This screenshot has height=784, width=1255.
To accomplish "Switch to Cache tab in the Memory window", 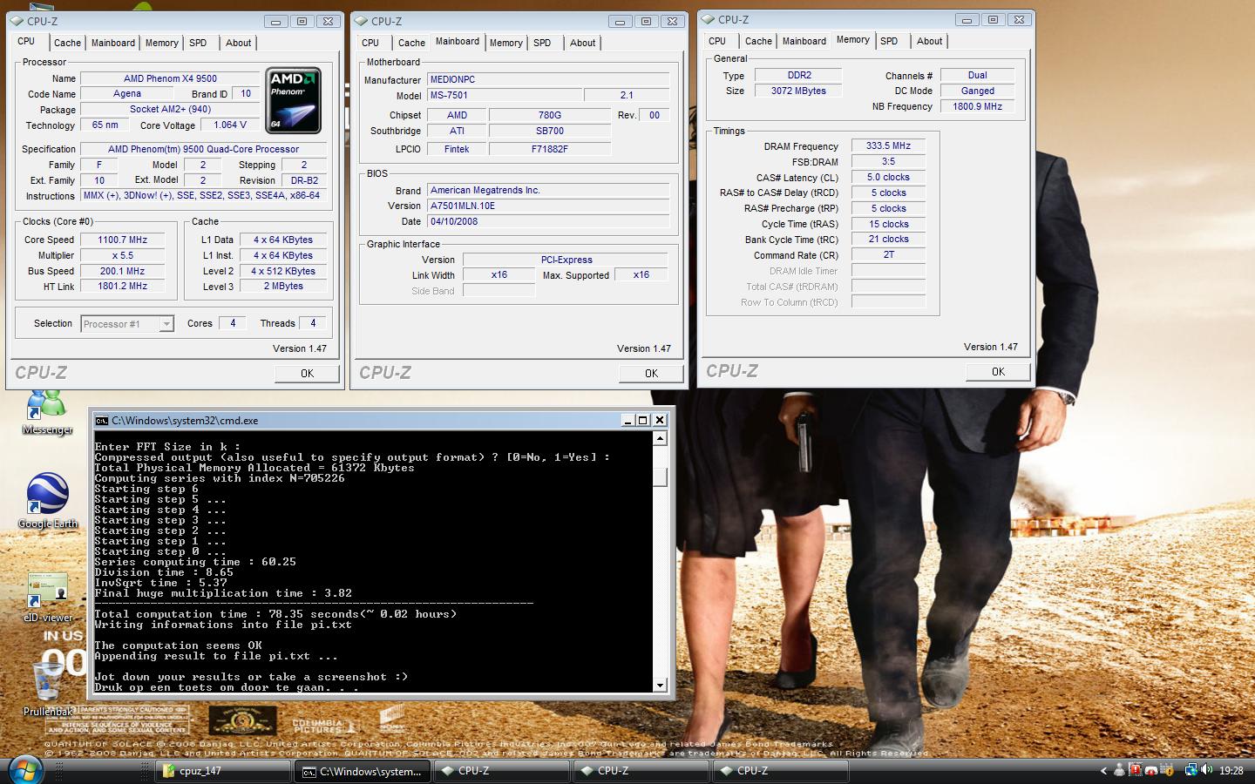I will (758, 41).
